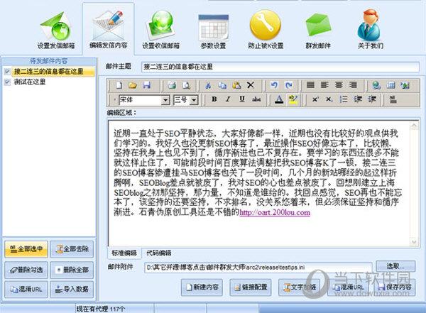Toggle Bold text formatting
This screenshot has height=313, width=426.
coord(214,99)
